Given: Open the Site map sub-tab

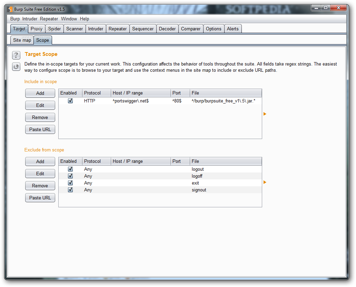Looking at the screenshot, I should (x=22, y=40).
